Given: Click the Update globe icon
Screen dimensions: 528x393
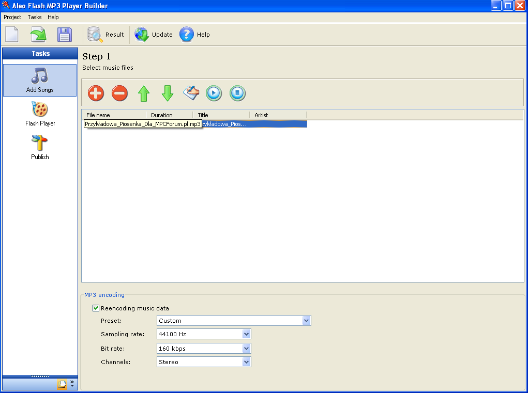Looking at the screenshot, I should tap(154, 34).
